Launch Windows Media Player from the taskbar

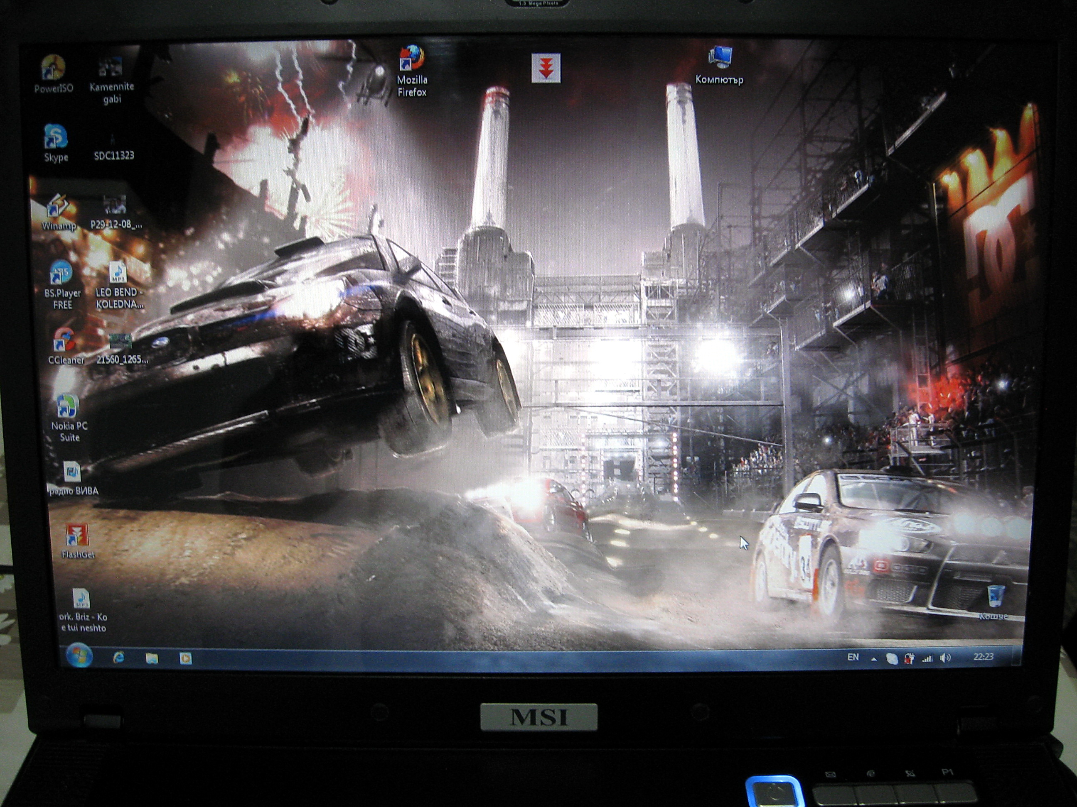(x=185, y=659)
